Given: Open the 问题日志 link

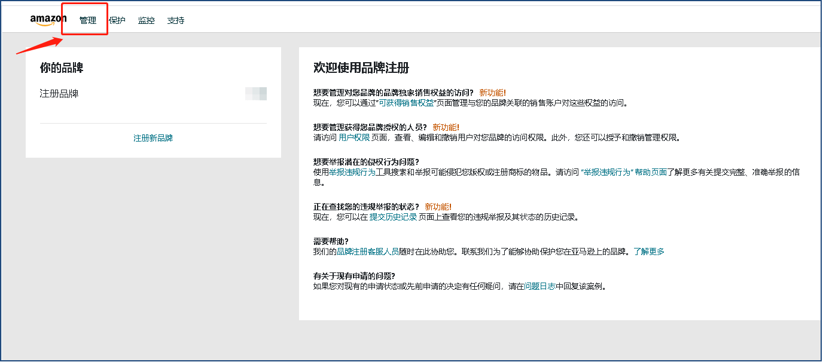Looking at the screenshot, I should 539,286.
